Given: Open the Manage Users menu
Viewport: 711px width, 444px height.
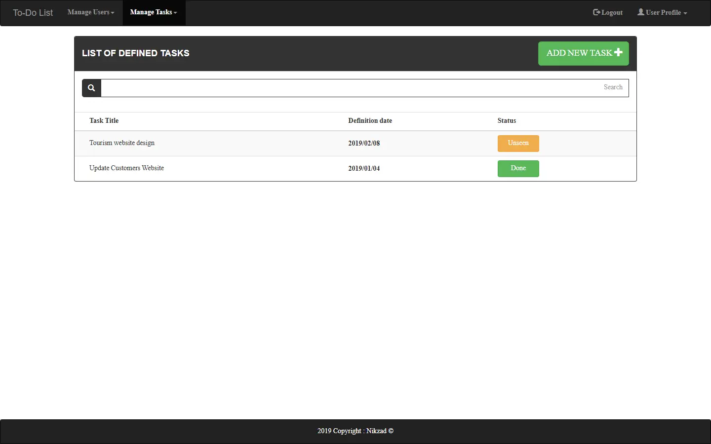Looking at the screenshot, I should (x=91, y=12).
